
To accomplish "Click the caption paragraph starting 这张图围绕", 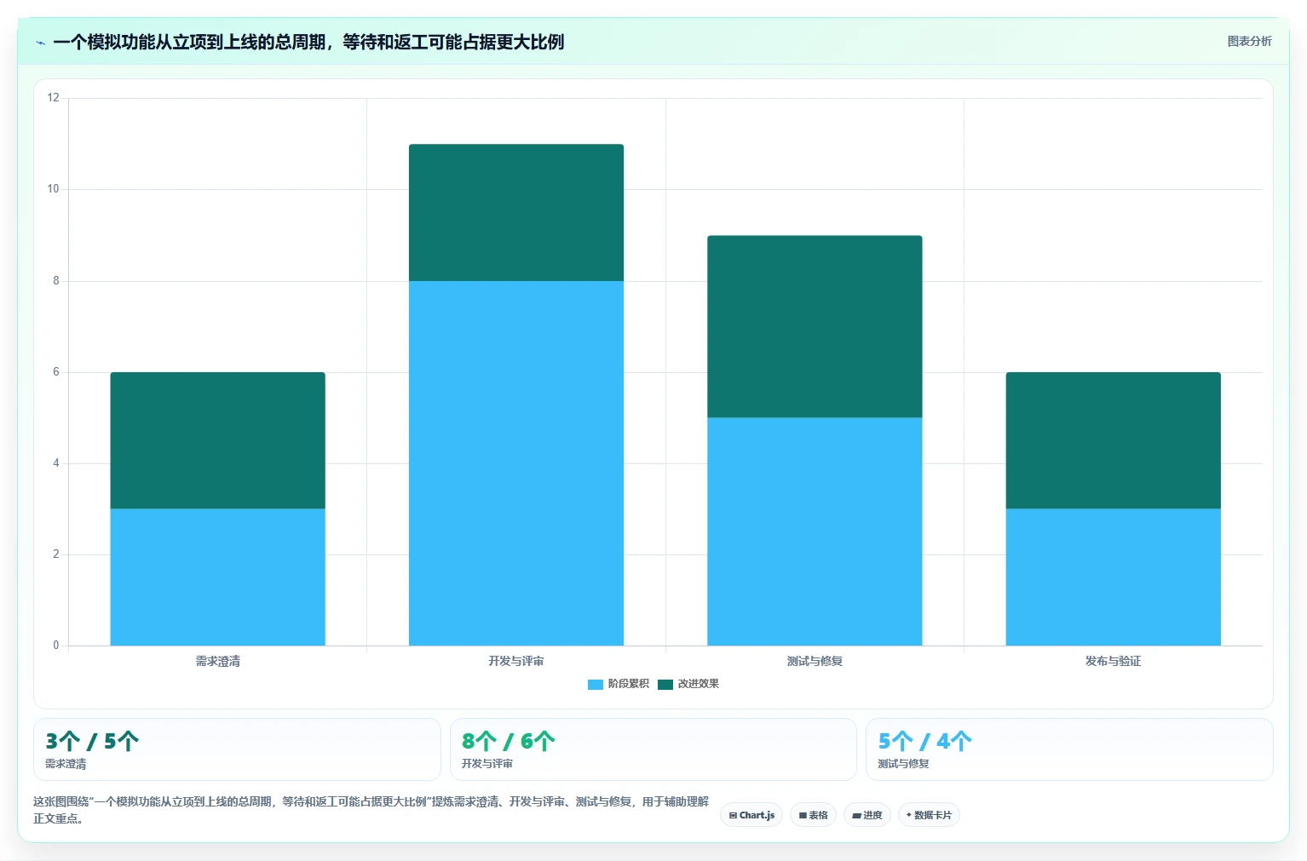I will pyautogui.click(x=371, y=810).
